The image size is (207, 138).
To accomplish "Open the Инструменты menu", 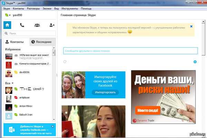I will pyautogui.click(x=70, y=9).
